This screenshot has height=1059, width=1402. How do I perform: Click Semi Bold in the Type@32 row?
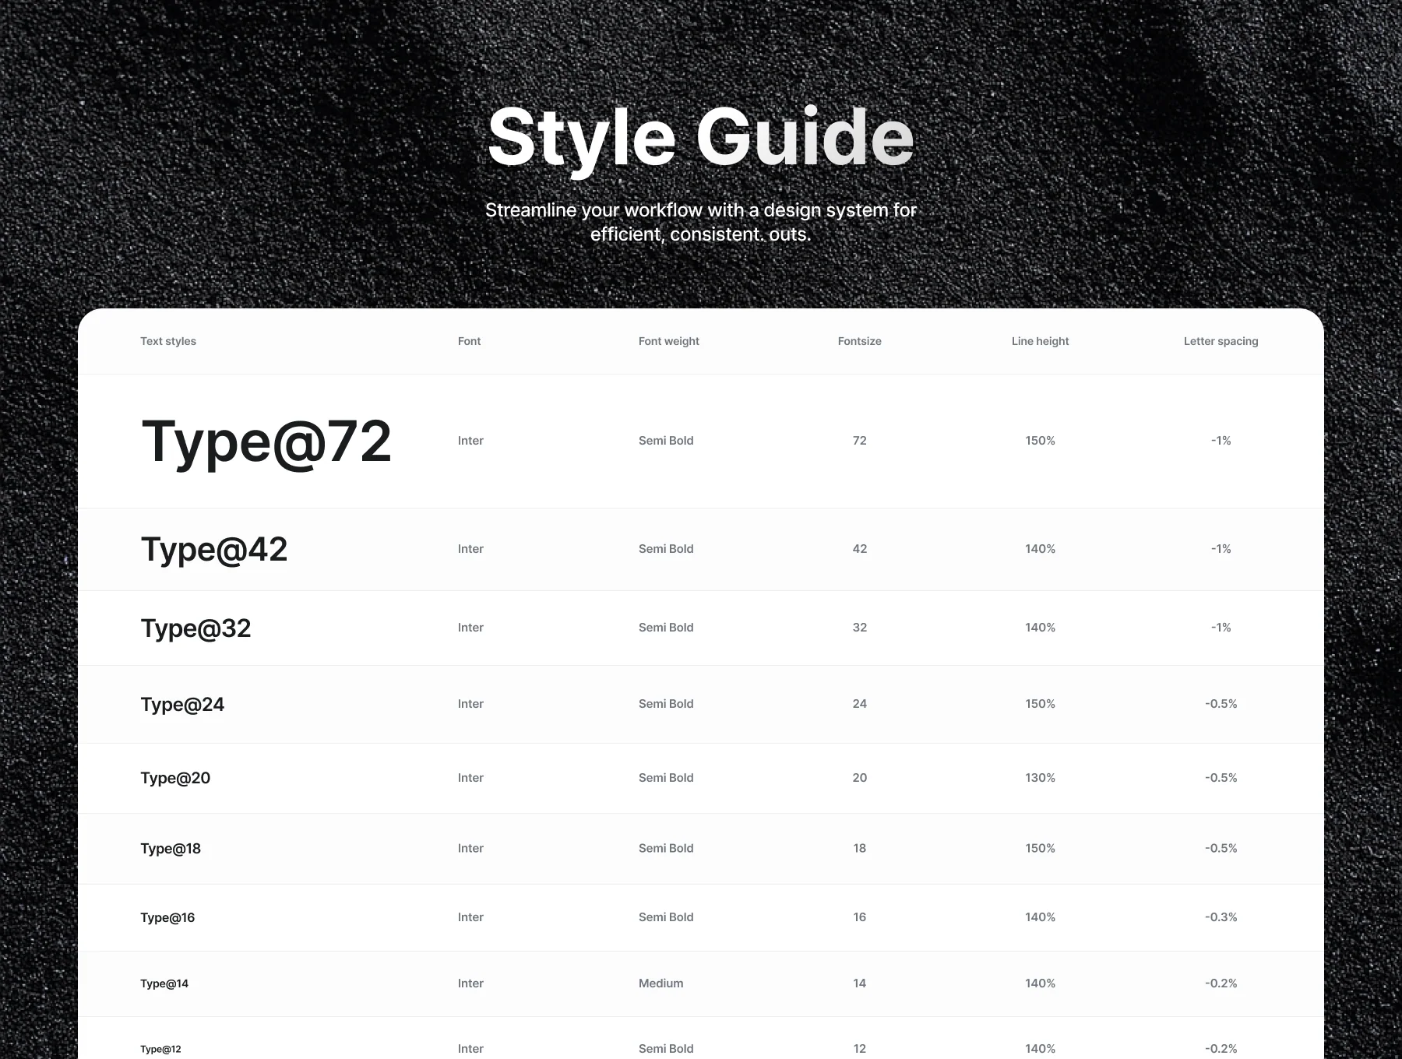[x=666, y=628]
